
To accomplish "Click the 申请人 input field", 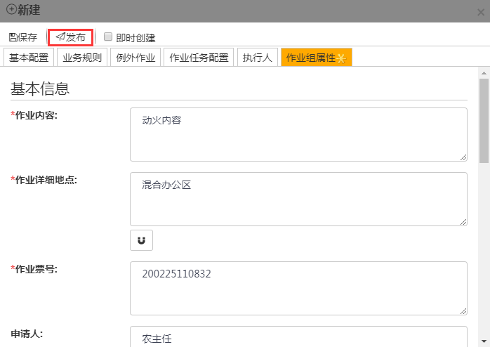I will [x=298, y=338].
